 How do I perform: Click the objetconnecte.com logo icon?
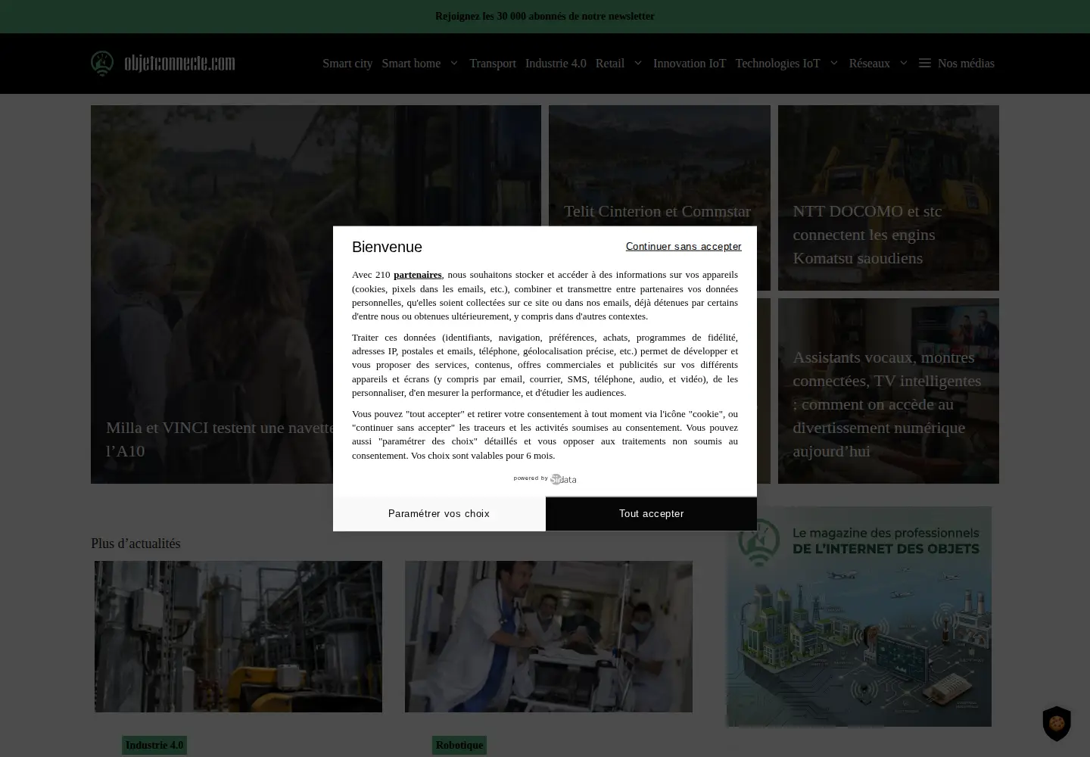coord(102,64)
